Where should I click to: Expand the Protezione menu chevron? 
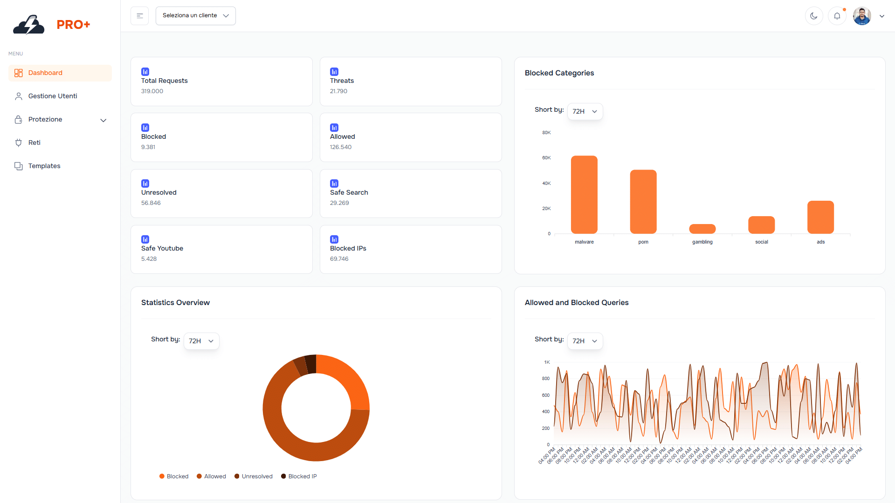pos(103,120)
